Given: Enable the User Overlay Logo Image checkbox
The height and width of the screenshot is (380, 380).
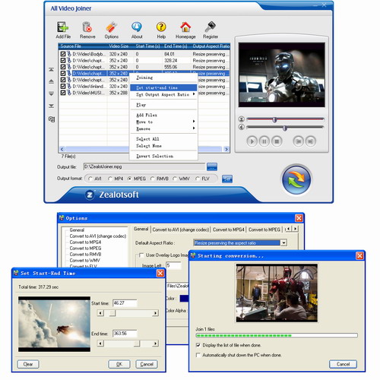Looking at the screenshot, I should coord(141,255).
